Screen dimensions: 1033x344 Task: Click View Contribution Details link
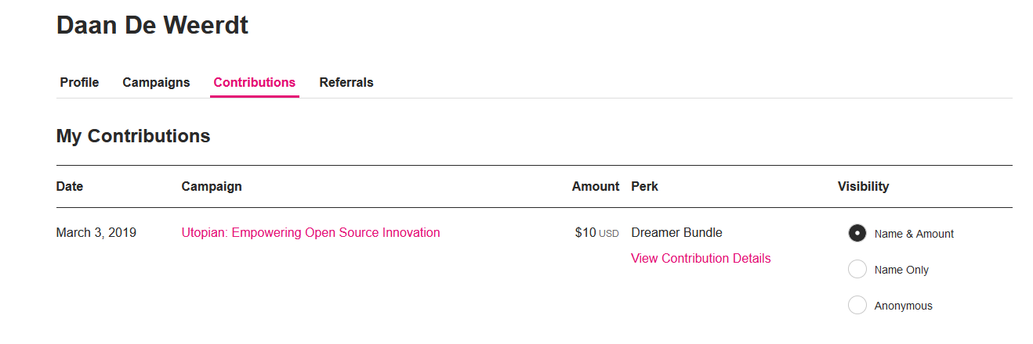click(x=701, y=258)
